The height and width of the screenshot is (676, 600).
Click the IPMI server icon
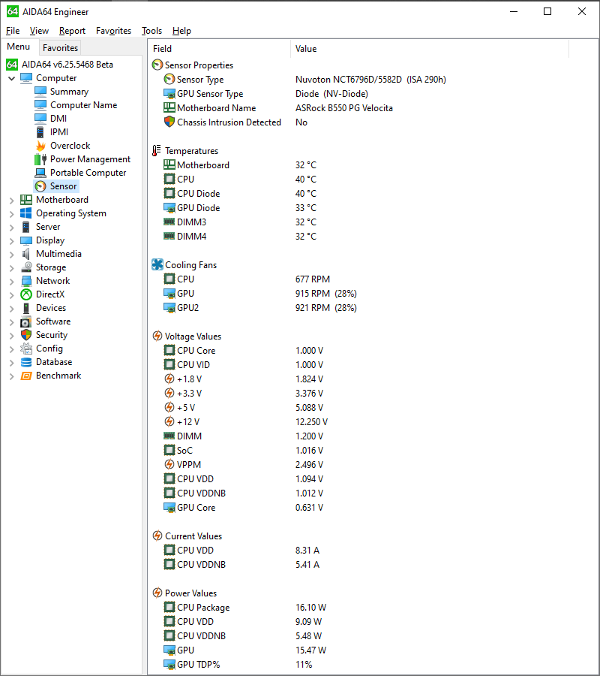point(40,132)
